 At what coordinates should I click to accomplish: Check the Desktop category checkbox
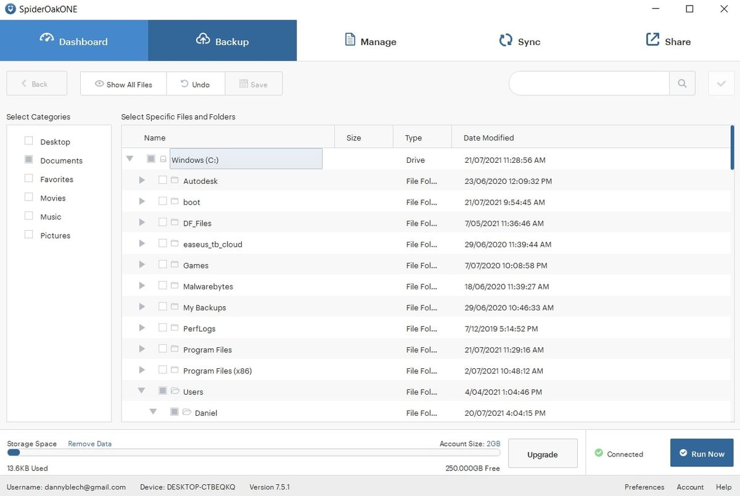(28, 141)
